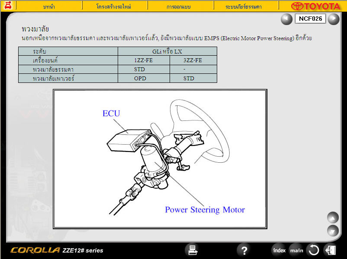Click the พวงมาลัย page heading

35,29
